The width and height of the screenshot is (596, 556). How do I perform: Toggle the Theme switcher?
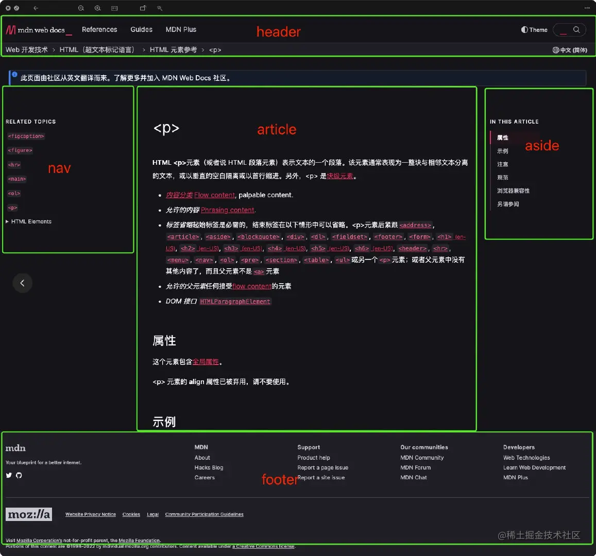pos(534,30)
